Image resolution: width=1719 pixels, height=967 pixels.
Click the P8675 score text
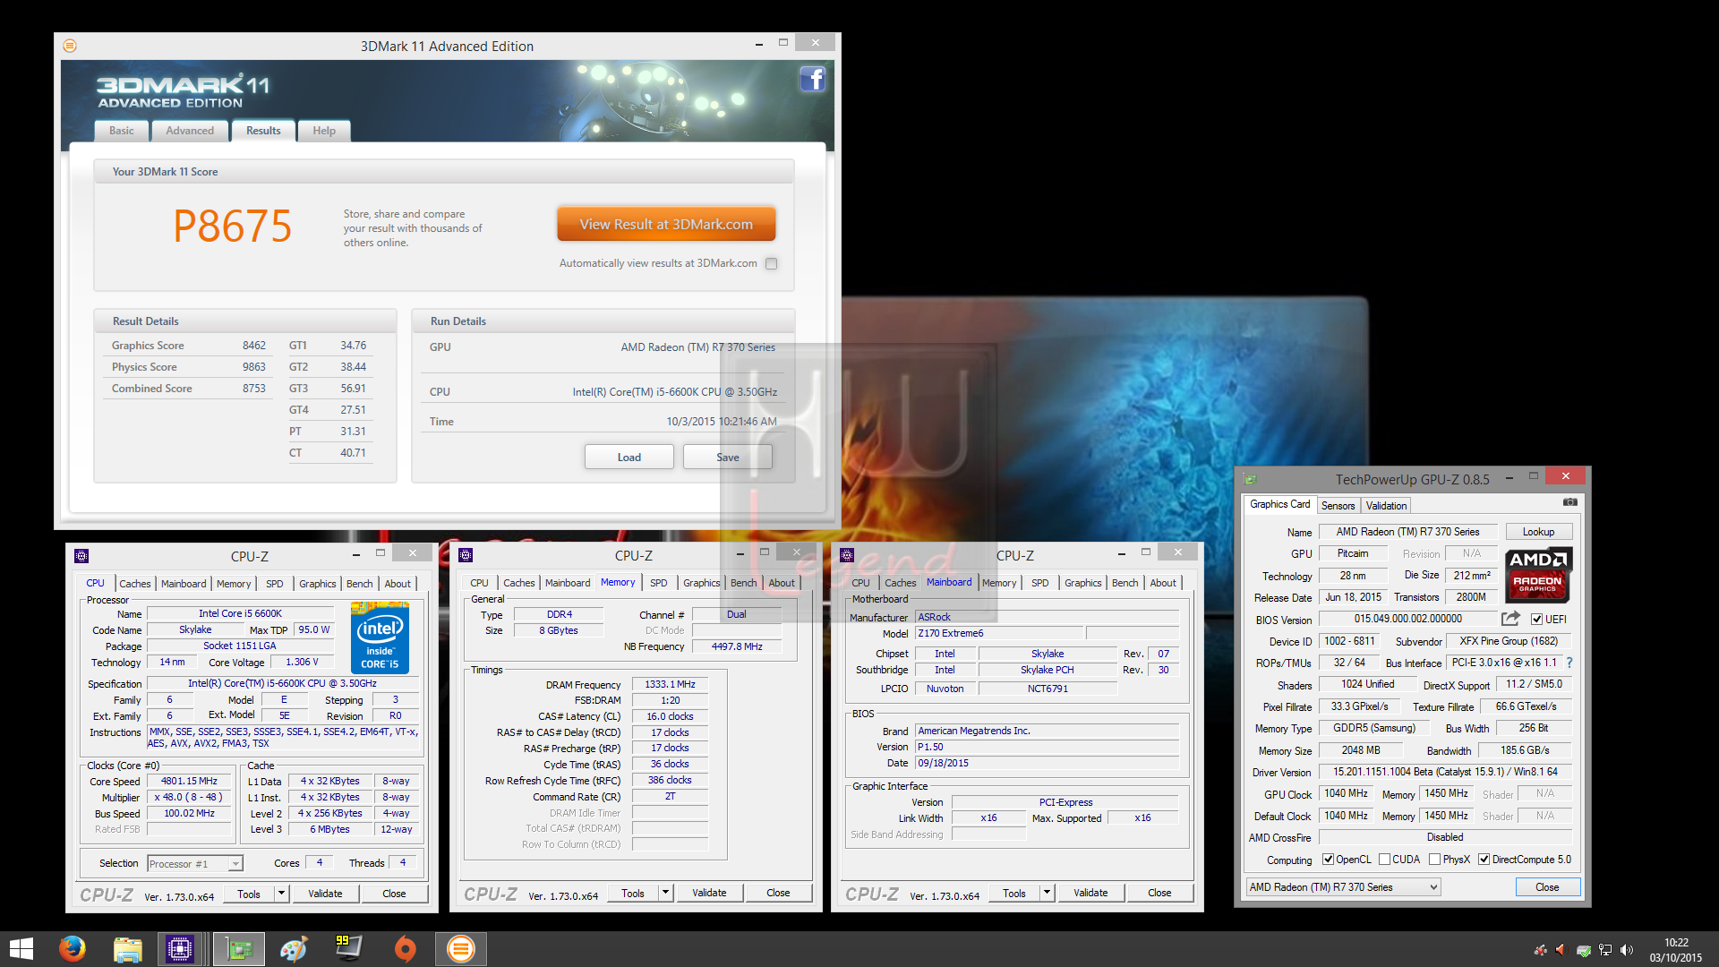(x=233, y=226)
